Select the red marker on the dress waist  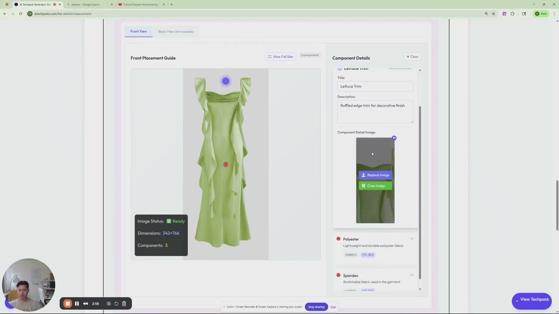tap(225, 164)
